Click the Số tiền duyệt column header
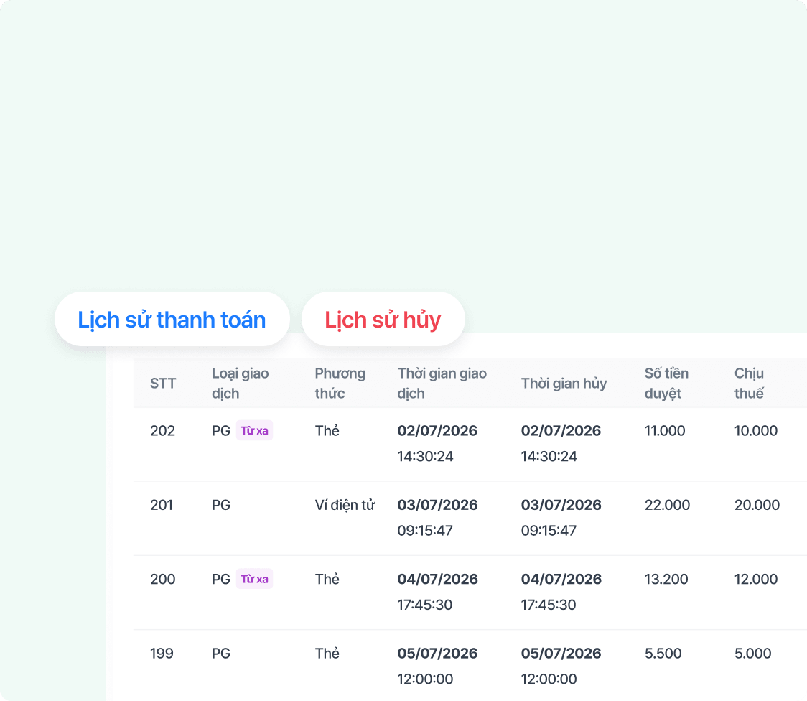Screen dimensions: 807x701 (666, 383)
